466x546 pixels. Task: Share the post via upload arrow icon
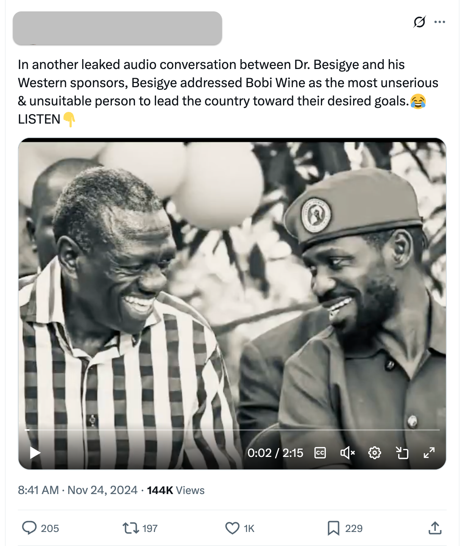[x=435, y=528]
